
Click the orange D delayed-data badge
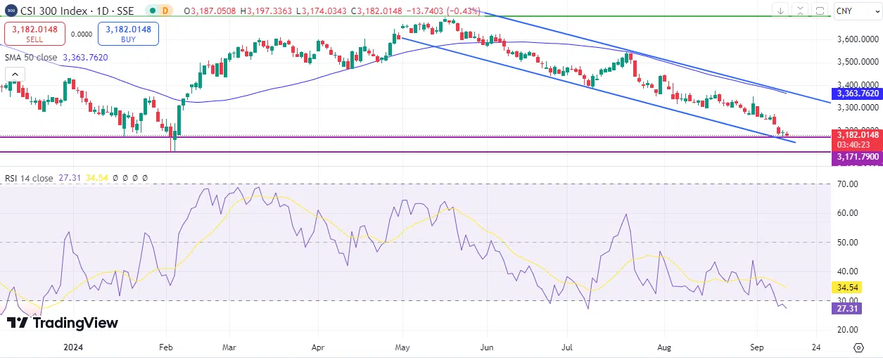click(x=165, y=11)
